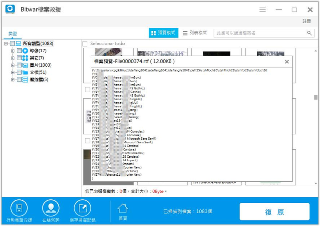Click the scrollbar up arrow in file list
This screenshot has width=320, height=226.
[316, 51]
